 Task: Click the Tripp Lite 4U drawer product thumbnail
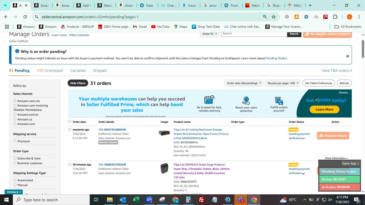coord(164,133)
